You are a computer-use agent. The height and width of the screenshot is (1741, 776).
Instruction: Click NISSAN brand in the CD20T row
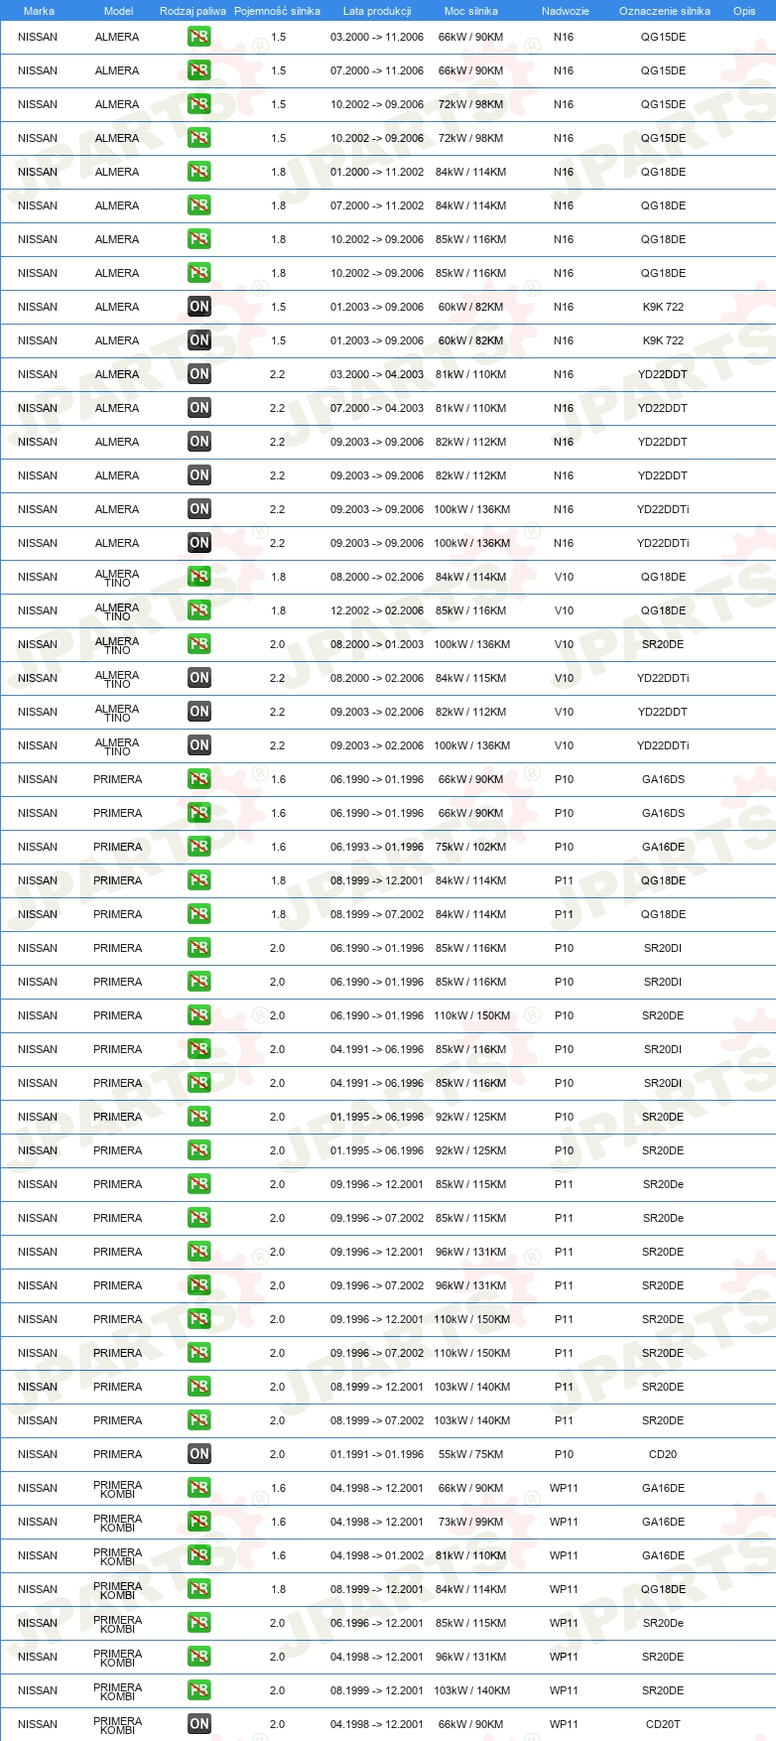(x=38, y=1724)
